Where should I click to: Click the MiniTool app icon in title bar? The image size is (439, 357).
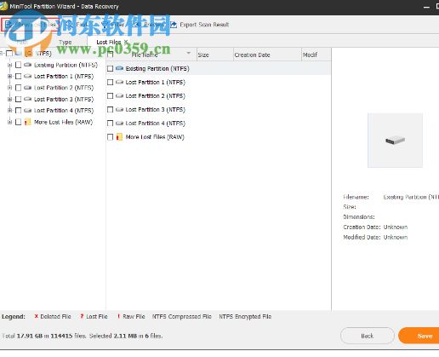[3, 6]
